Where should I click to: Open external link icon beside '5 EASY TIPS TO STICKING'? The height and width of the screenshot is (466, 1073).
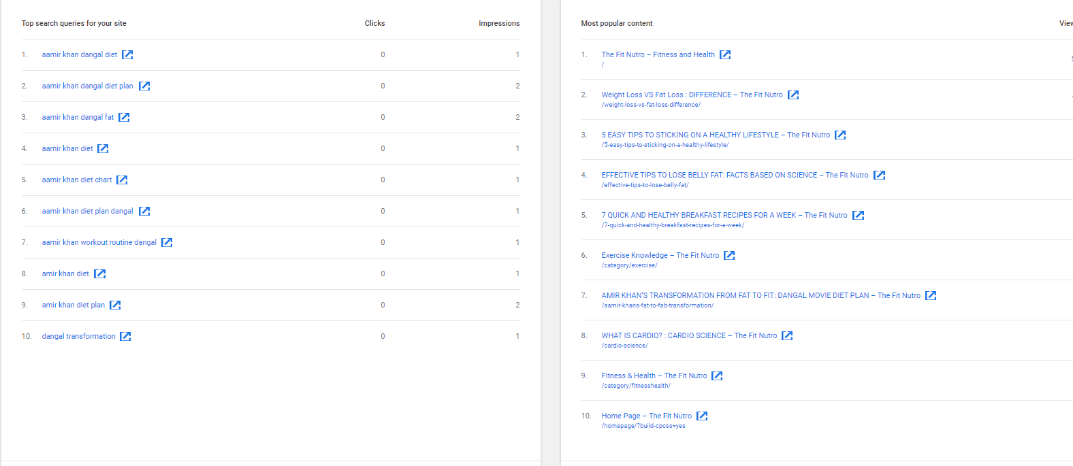point(840,135)
